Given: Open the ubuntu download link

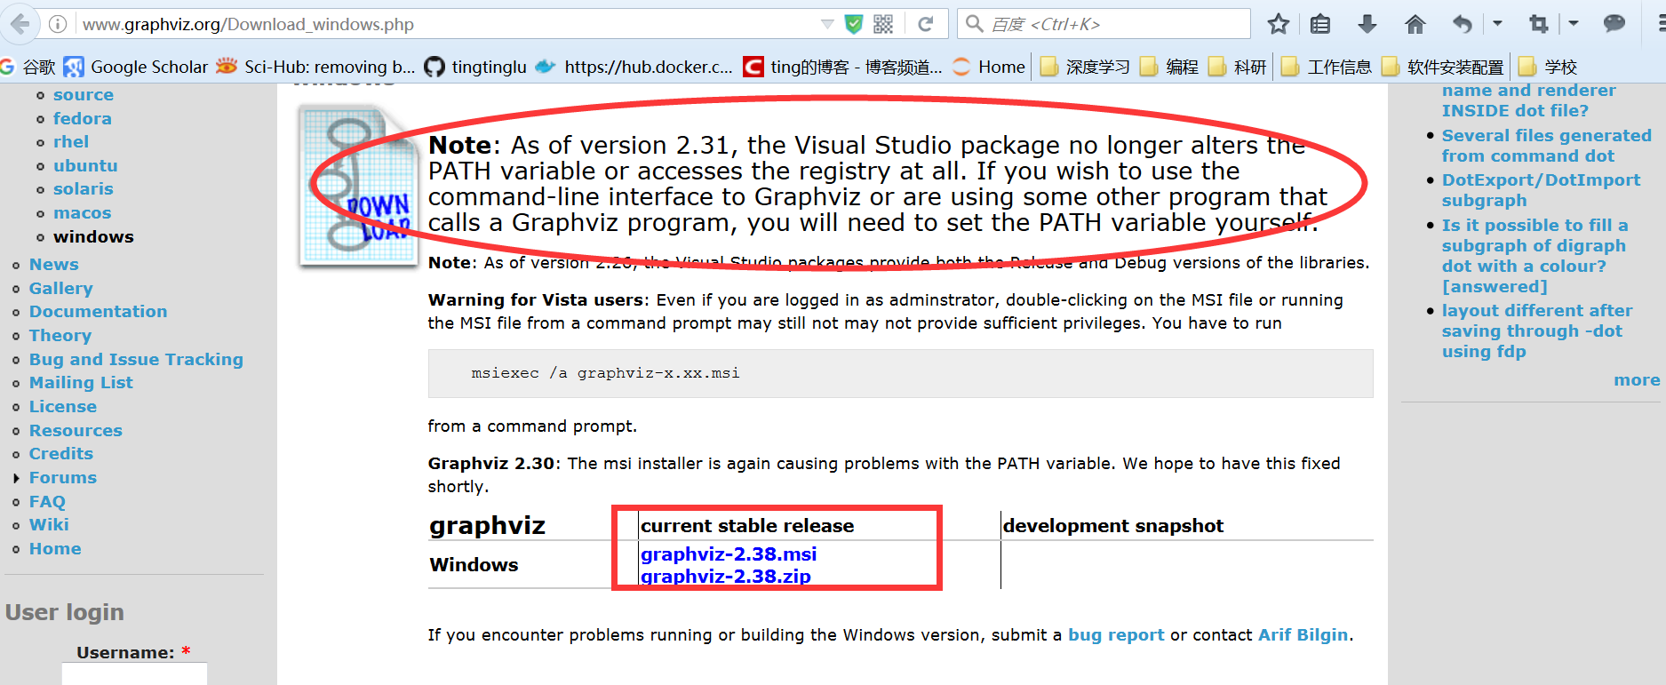Looking at the screenshot, I should tap(85, 165).
